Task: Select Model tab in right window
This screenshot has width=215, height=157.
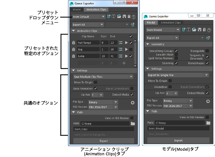Action: pos(151,23)
